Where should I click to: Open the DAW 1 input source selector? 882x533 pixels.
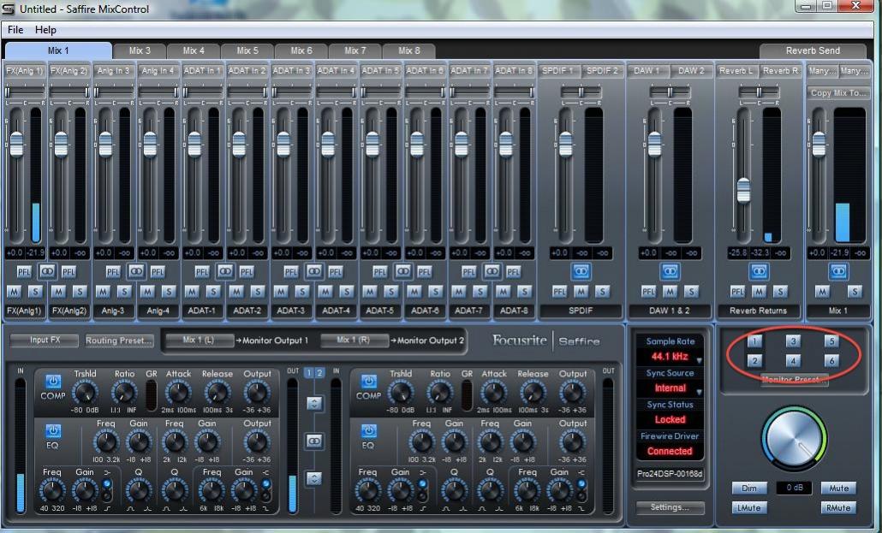coord(647,71)
